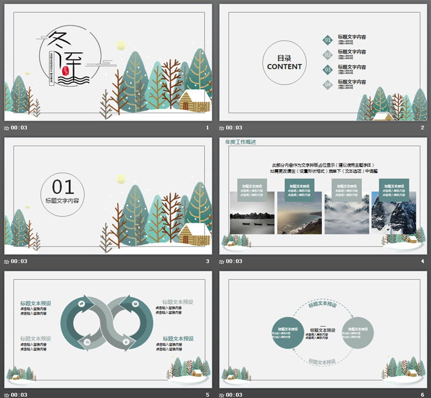Select the two-circle cycle diagram slide
Viewport: 431px width, 398px height.
[x=323, y=329]
